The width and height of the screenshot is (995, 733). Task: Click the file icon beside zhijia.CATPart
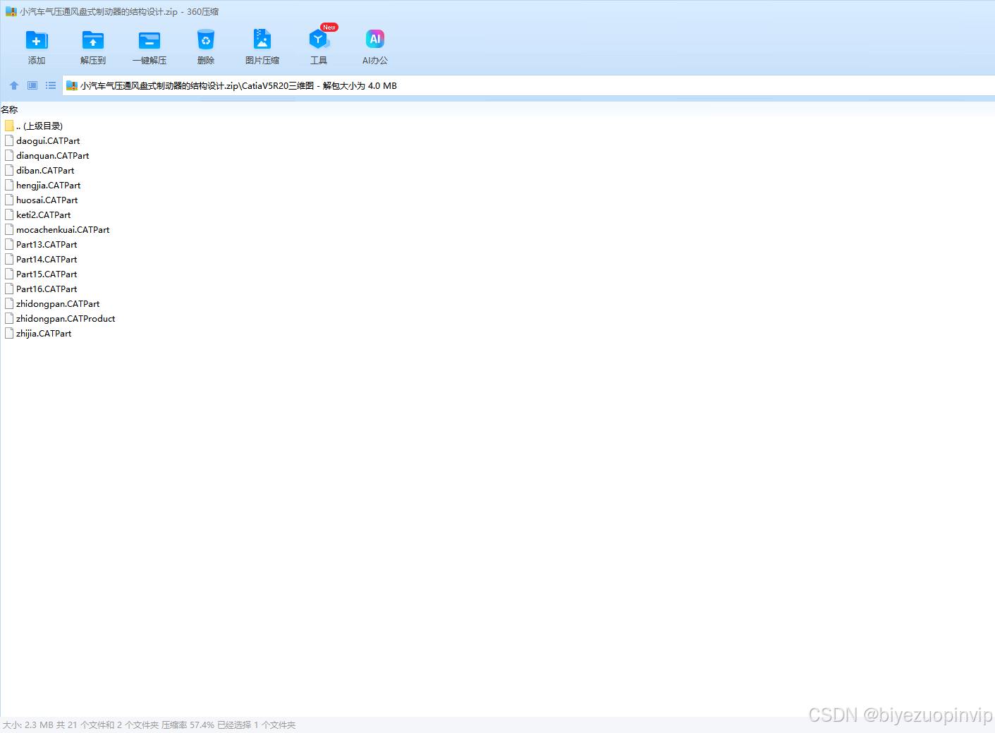click(9, 333)
